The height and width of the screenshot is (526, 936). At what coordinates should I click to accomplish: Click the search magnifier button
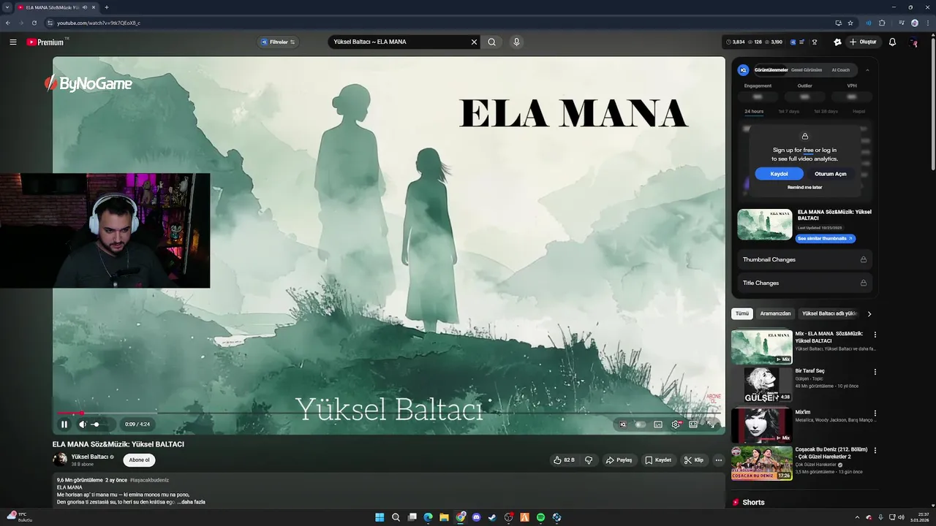point(492,42)
